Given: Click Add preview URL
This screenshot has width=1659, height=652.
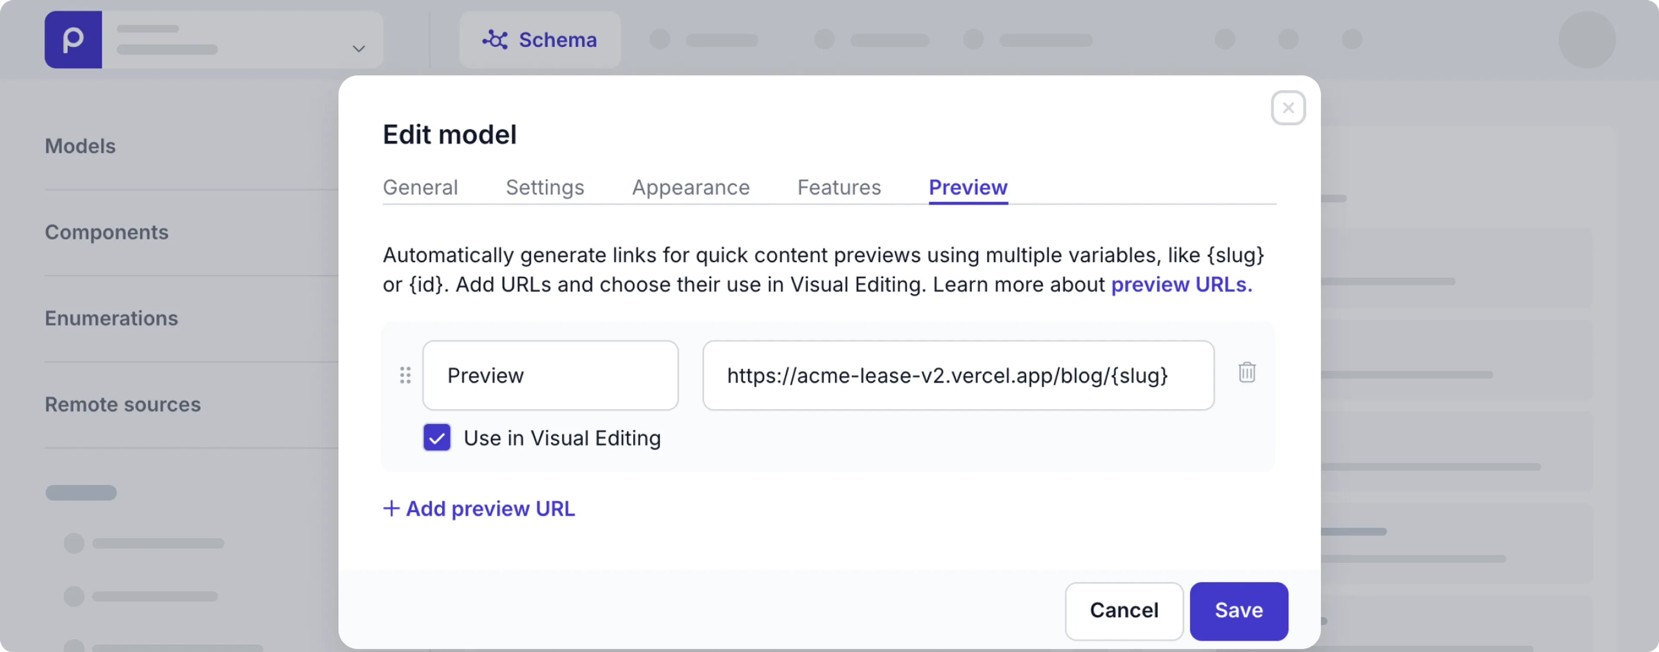Looking at the screenshot, I should [479, 508].
